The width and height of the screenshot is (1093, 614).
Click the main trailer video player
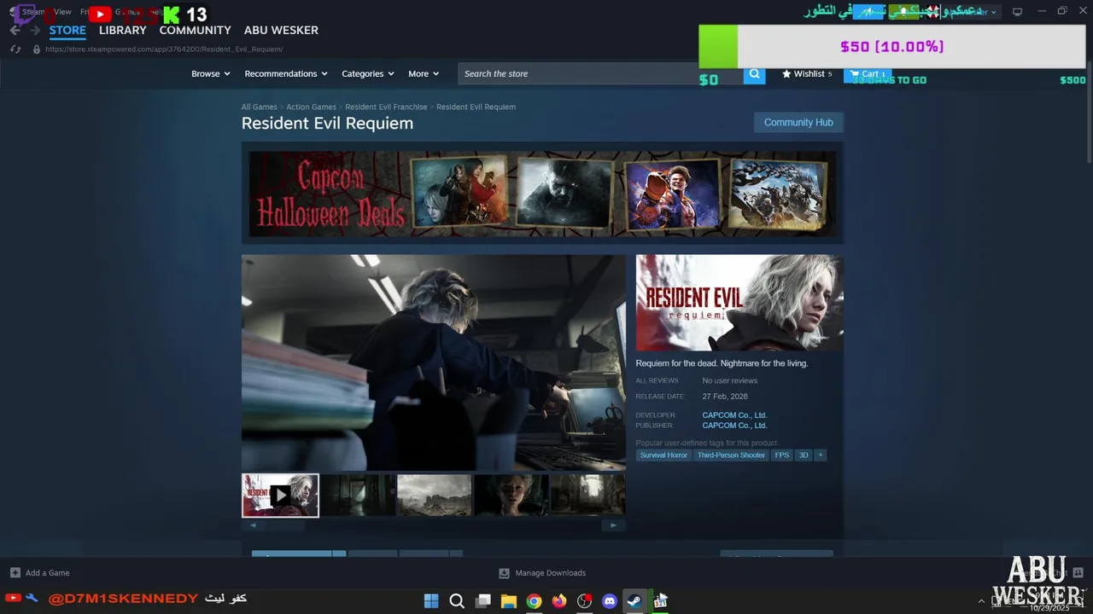point(434,362)
